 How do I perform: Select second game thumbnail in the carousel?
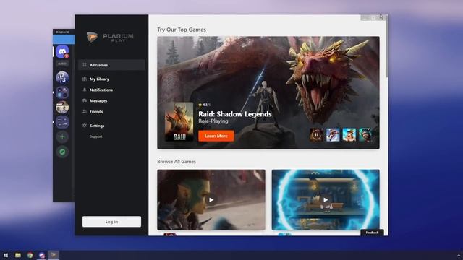coord(333,135)
